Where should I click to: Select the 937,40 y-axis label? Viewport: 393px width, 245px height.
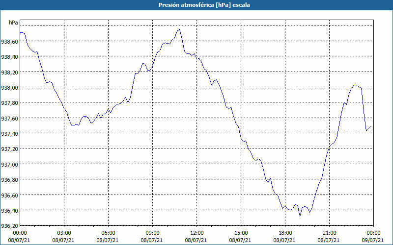click(9, 134)
